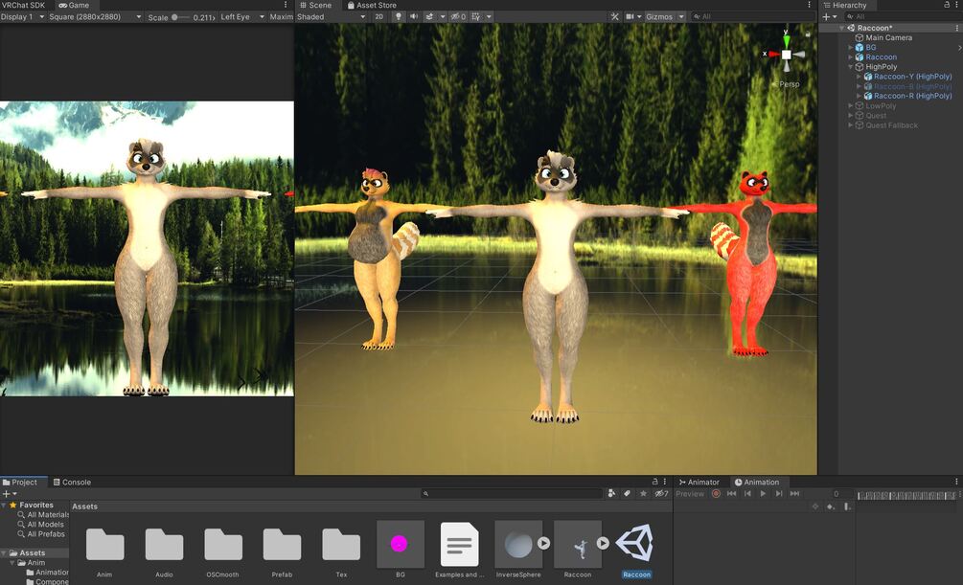Toggle hidden objects visibility counter in Scene
This screenshot has width=963, height=585.
click(458, 16)
